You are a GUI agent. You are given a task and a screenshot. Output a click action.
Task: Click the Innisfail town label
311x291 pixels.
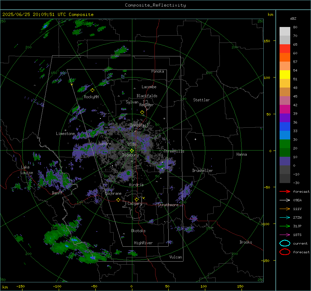tap(140, 125)
